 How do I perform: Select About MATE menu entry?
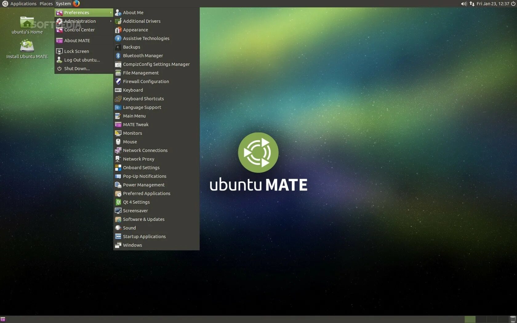pyautogui.click(x=84, y=41)
